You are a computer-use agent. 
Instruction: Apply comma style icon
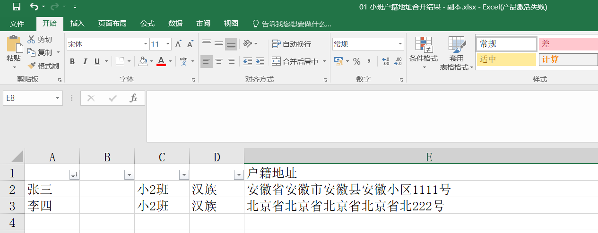369,61
